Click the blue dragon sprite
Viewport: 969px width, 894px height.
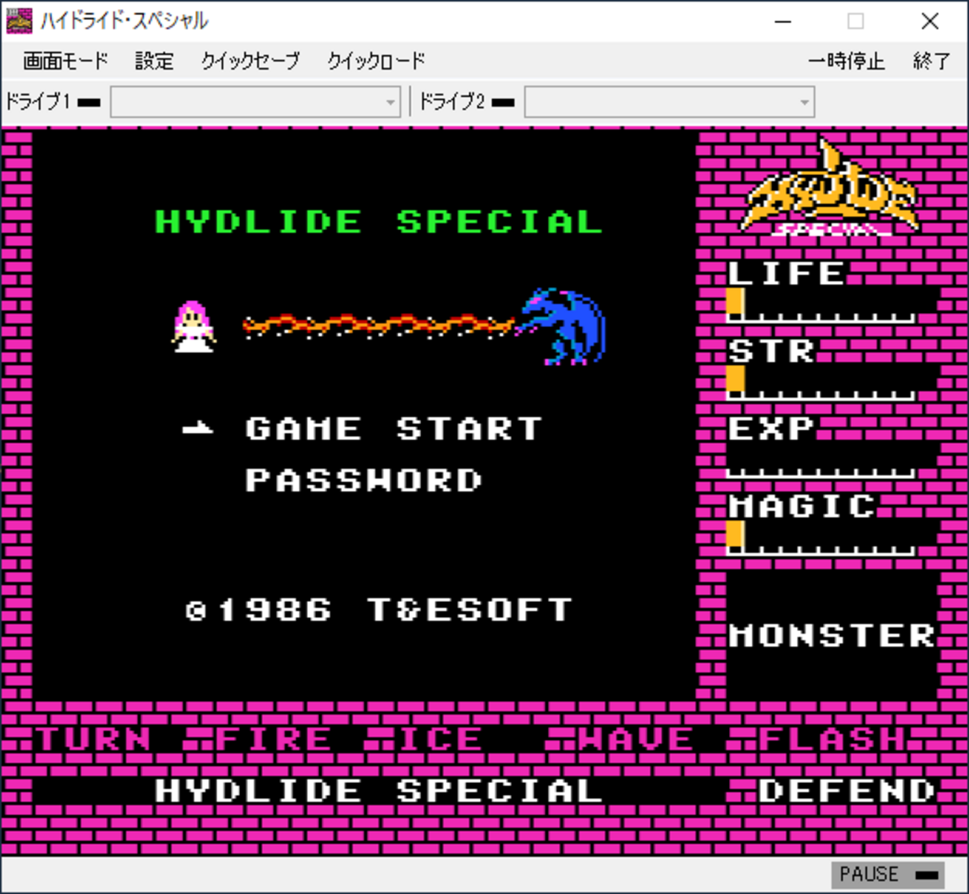pyautogui.click(x=563, y=326)
